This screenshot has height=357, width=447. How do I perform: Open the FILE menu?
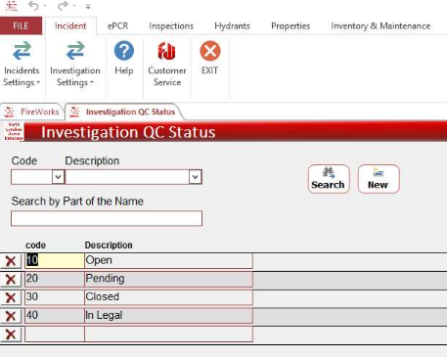coord(21,25)
